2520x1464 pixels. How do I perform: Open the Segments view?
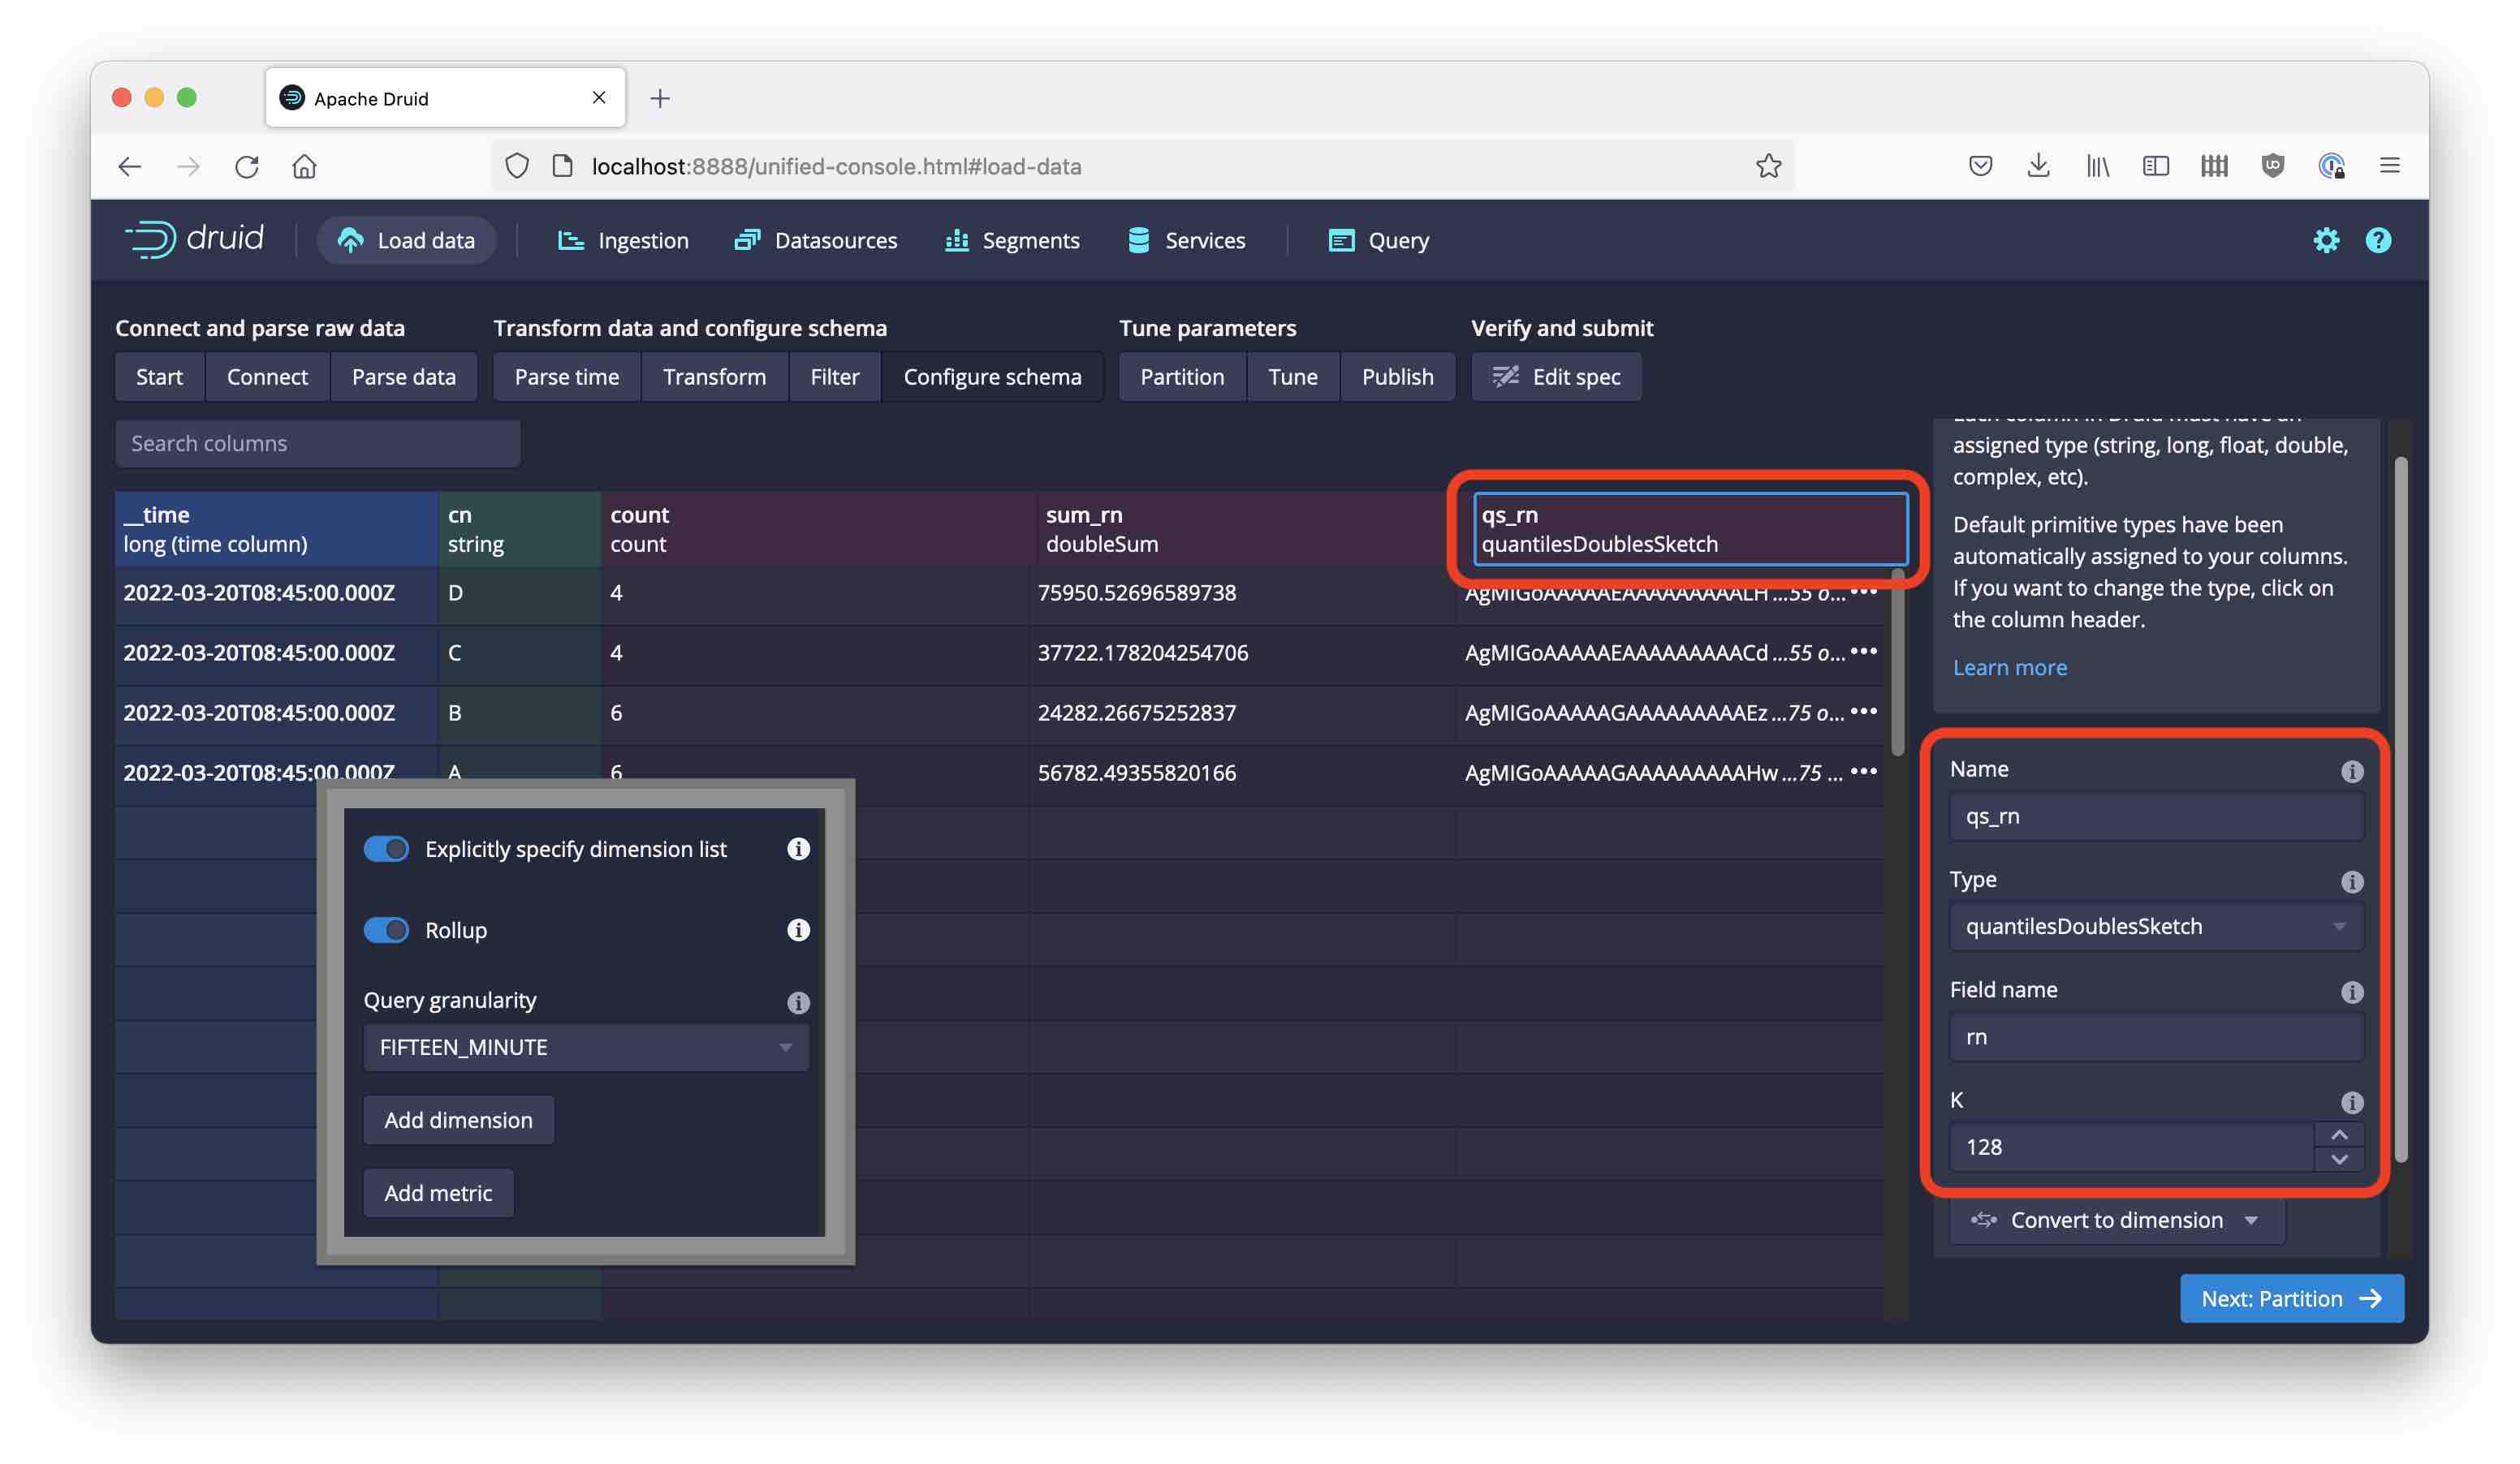tap(1011, 240)
